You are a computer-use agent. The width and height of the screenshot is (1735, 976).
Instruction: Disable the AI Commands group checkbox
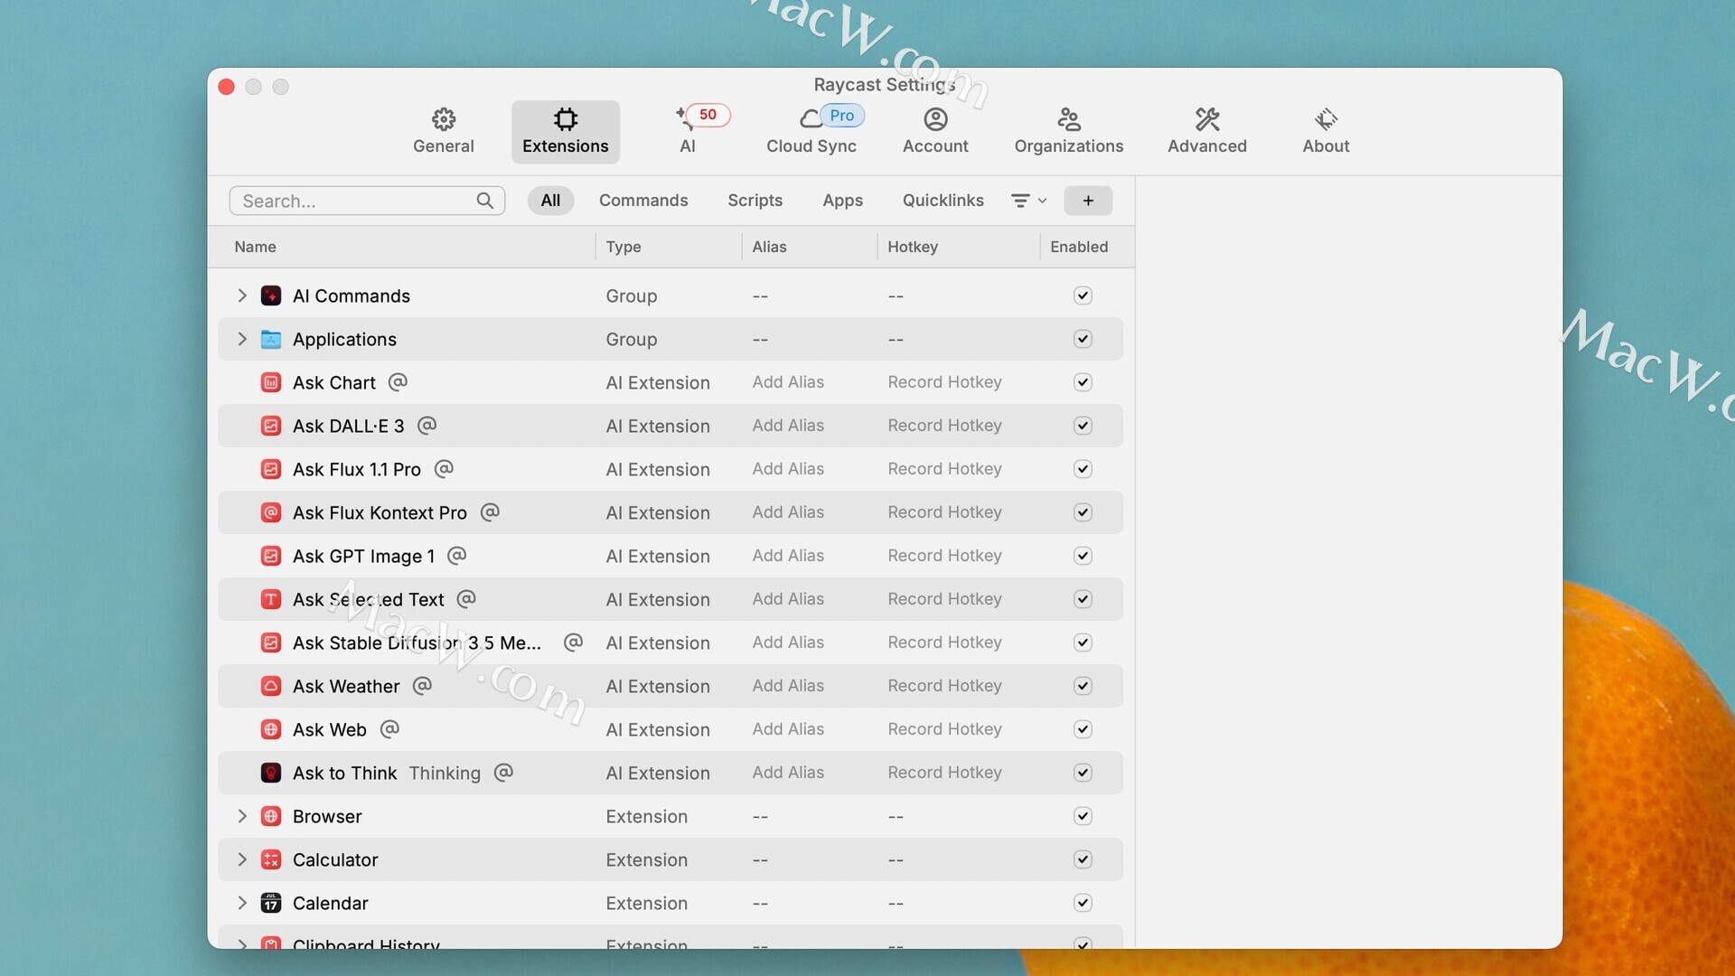1083,296
